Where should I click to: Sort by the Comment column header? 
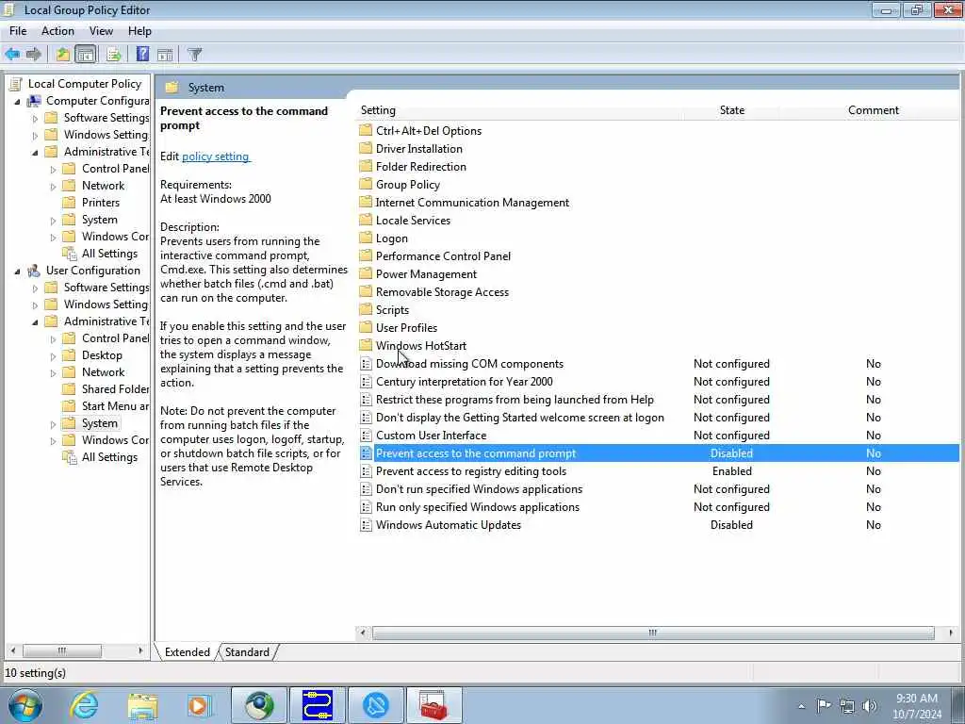(874, 110)
